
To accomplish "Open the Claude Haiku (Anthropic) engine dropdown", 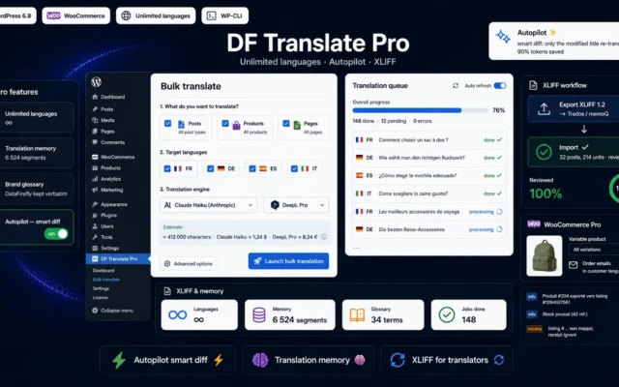I will (x=209, y=205).
